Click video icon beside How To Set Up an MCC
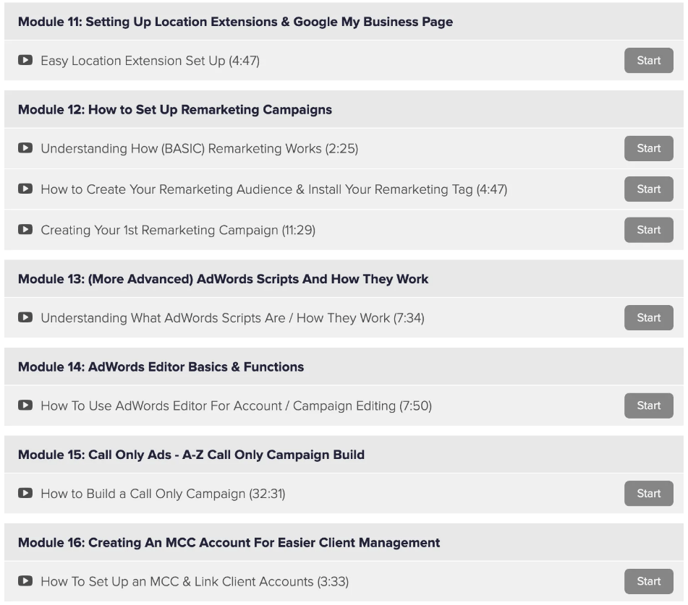 click(x=25, y=581)
